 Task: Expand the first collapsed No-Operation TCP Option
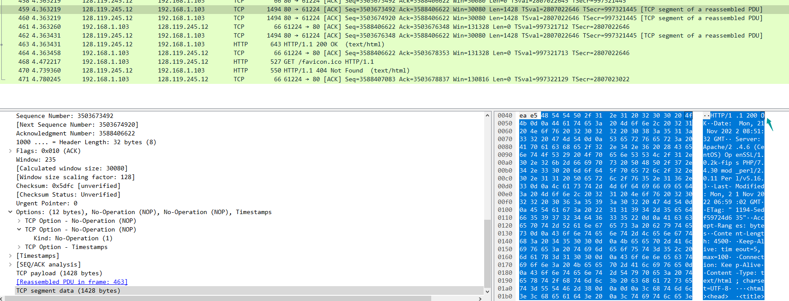pos(19,221)
